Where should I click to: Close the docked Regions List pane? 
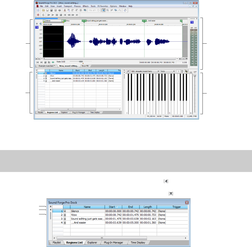tap(36, 70)
